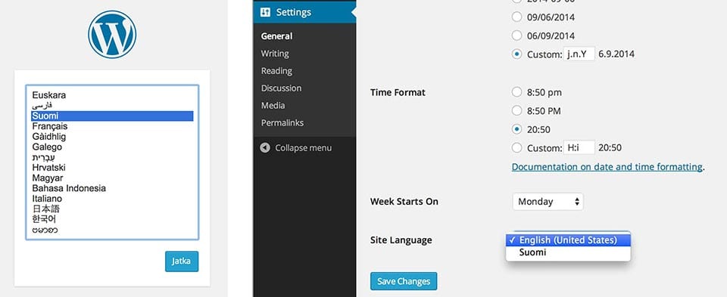727x297 pixels.
Task: Click the Settings sliders icon
Action: click(x=266, y=13)
